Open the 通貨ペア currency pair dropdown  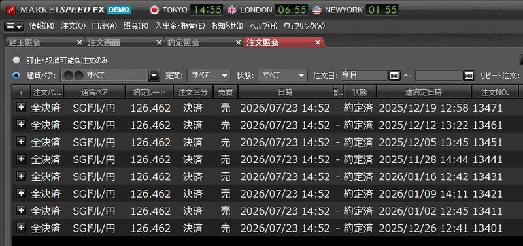154,76
